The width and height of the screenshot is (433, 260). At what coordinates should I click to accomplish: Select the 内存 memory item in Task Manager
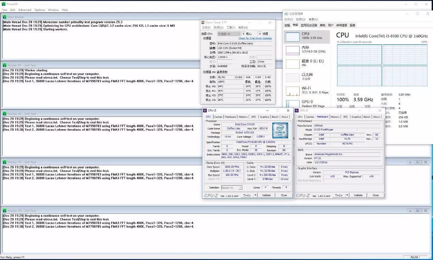tap(292, 50)
